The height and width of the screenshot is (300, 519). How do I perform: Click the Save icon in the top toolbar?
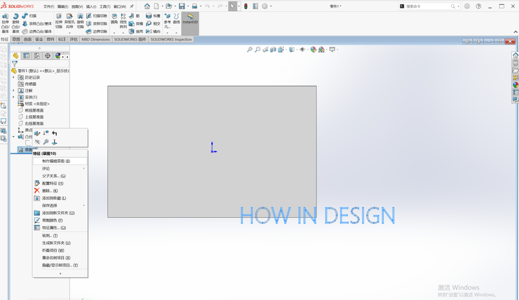tap(182, 6)
